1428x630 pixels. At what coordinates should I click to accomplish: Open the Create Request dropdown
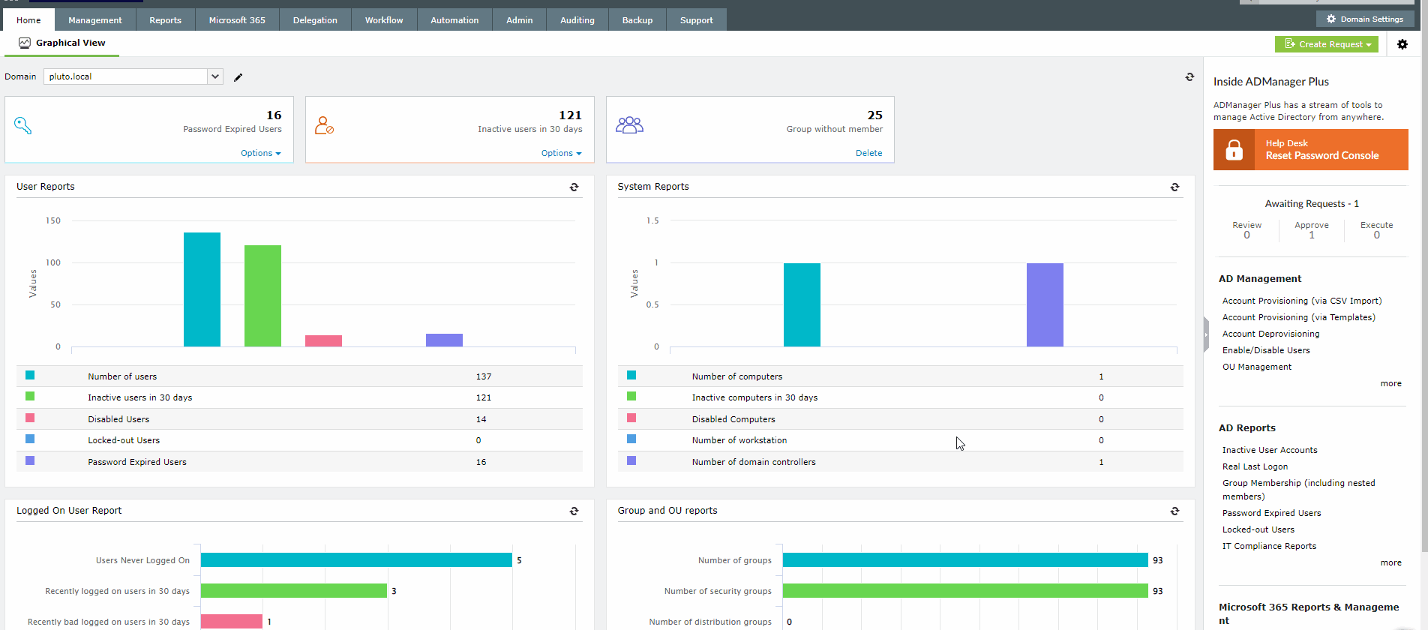[1327, 44]
